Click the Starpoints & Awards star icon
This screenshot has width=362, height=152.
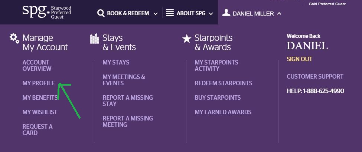click(x=187, y=39)
